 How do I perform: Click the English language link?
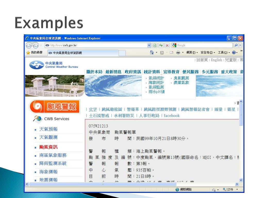pyautogui.click(x=216, y=60)
